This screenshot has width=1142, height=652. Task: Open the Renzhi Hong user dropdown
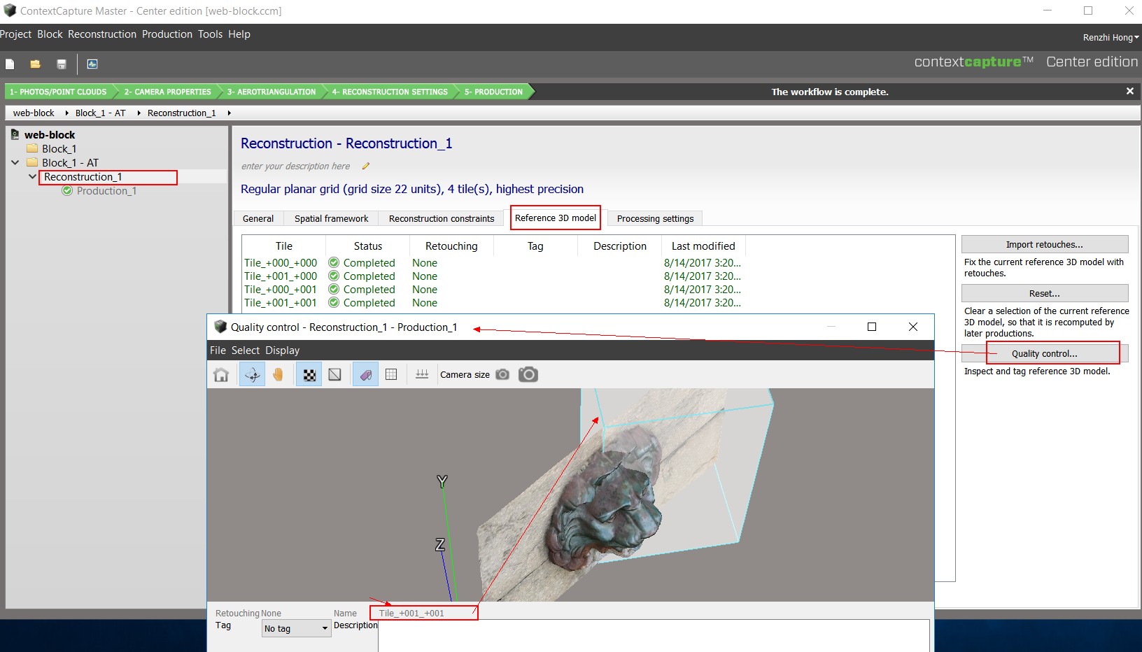point(1111,38)
